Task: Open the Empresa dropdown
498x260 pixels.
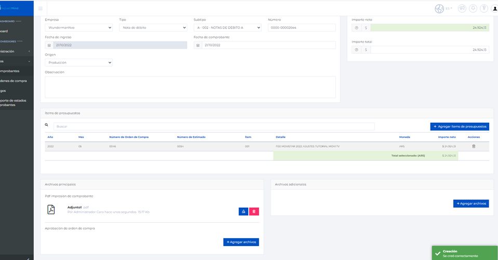Action: pos(78,27)
